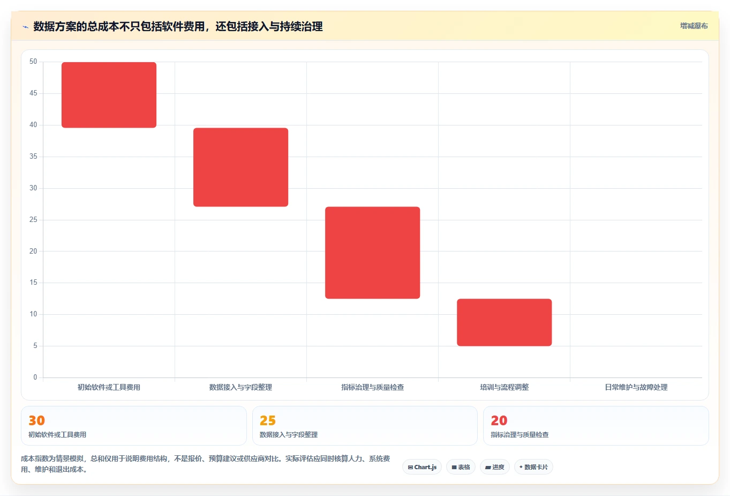
Task: Click the 数据接入与字段整理 axis label
Action: (240, 387)
